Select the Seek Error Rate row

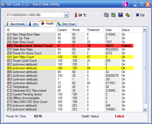[x=70, y=50]
